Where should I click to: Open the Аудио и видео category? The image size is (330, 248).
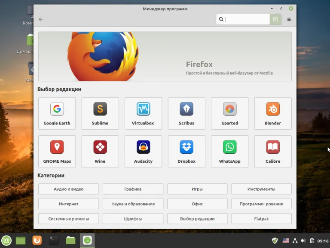68,189
